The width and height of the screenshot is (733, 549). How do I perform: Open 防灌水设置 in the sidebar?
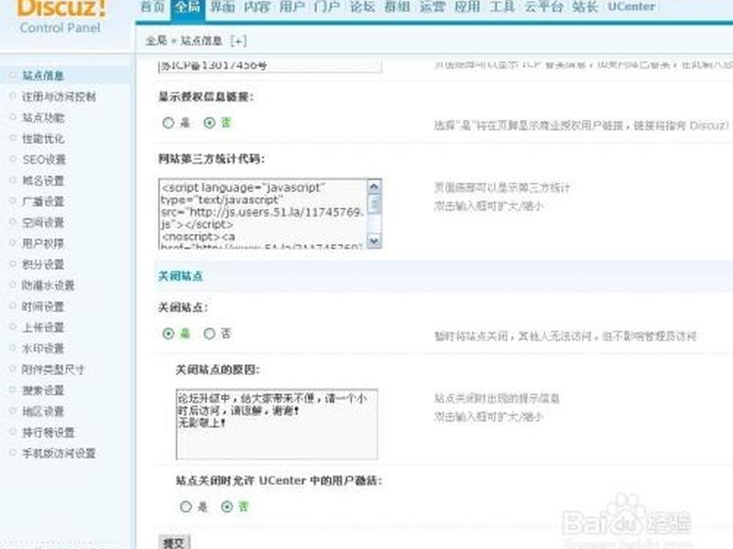(49, 285)
